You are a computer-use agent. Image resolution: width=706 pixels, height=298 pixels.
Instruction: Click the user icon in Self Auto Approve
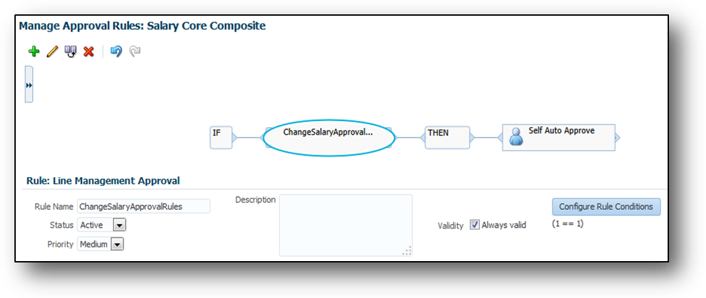tap(516, 137)
